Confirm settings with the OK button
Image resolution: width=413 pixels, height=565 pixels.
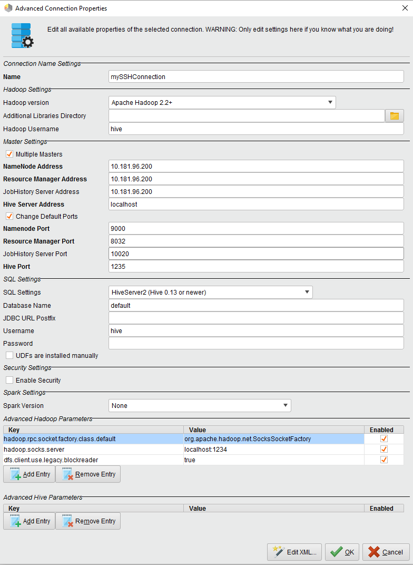(x=342, y=552)
